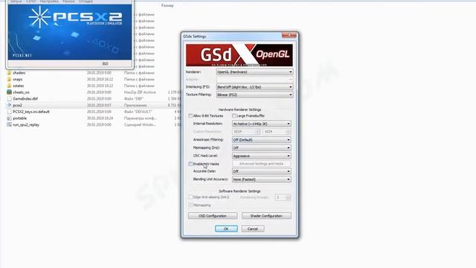Click the ISO status text in PCSX2

(105, 64)
